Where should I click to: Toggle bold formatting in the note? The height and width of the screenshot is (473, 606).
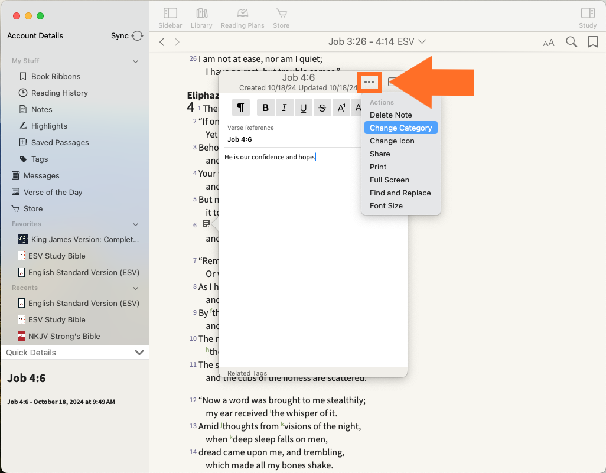[265, 107]
